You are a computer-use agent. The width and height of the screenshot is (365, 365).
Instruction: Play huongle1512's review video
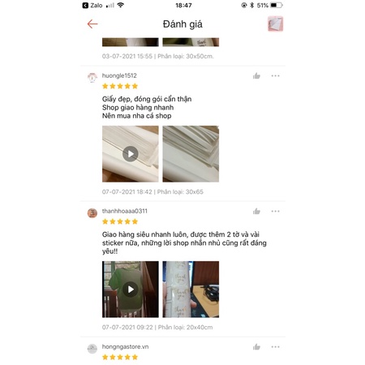pyautogui.click(x=131, y=154)
